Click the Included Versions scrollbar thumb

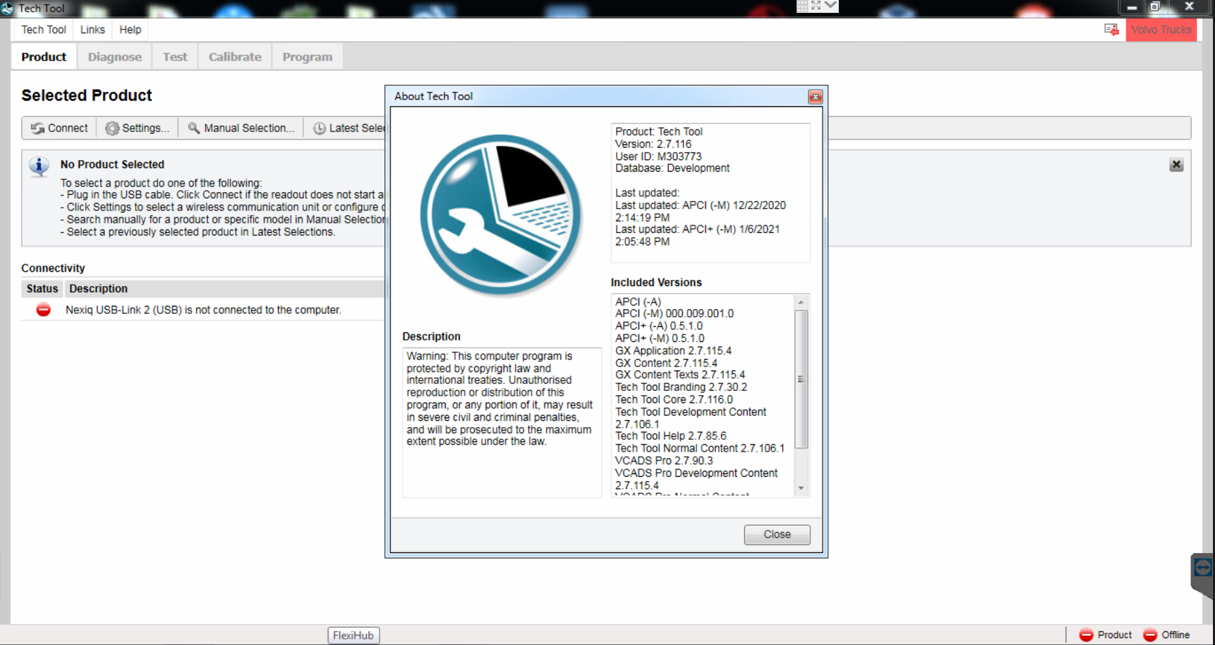tap(801, 379)
